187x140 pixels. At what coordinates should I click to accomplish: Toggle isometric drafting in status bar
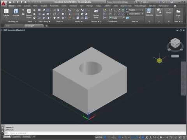pos(126,137)
